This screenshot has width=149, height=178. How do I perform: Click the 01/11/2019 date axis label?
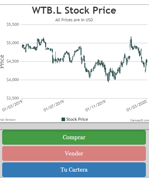[x=95, y=106]
